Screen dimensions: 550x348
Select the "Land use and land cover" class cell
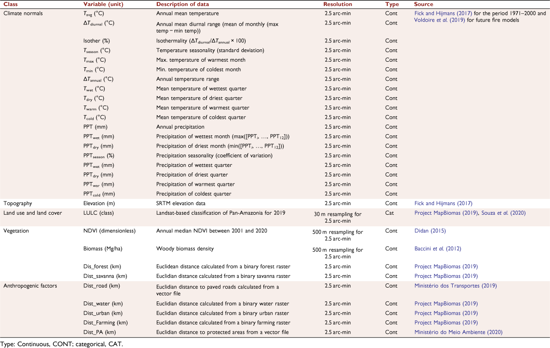[33, 213]
